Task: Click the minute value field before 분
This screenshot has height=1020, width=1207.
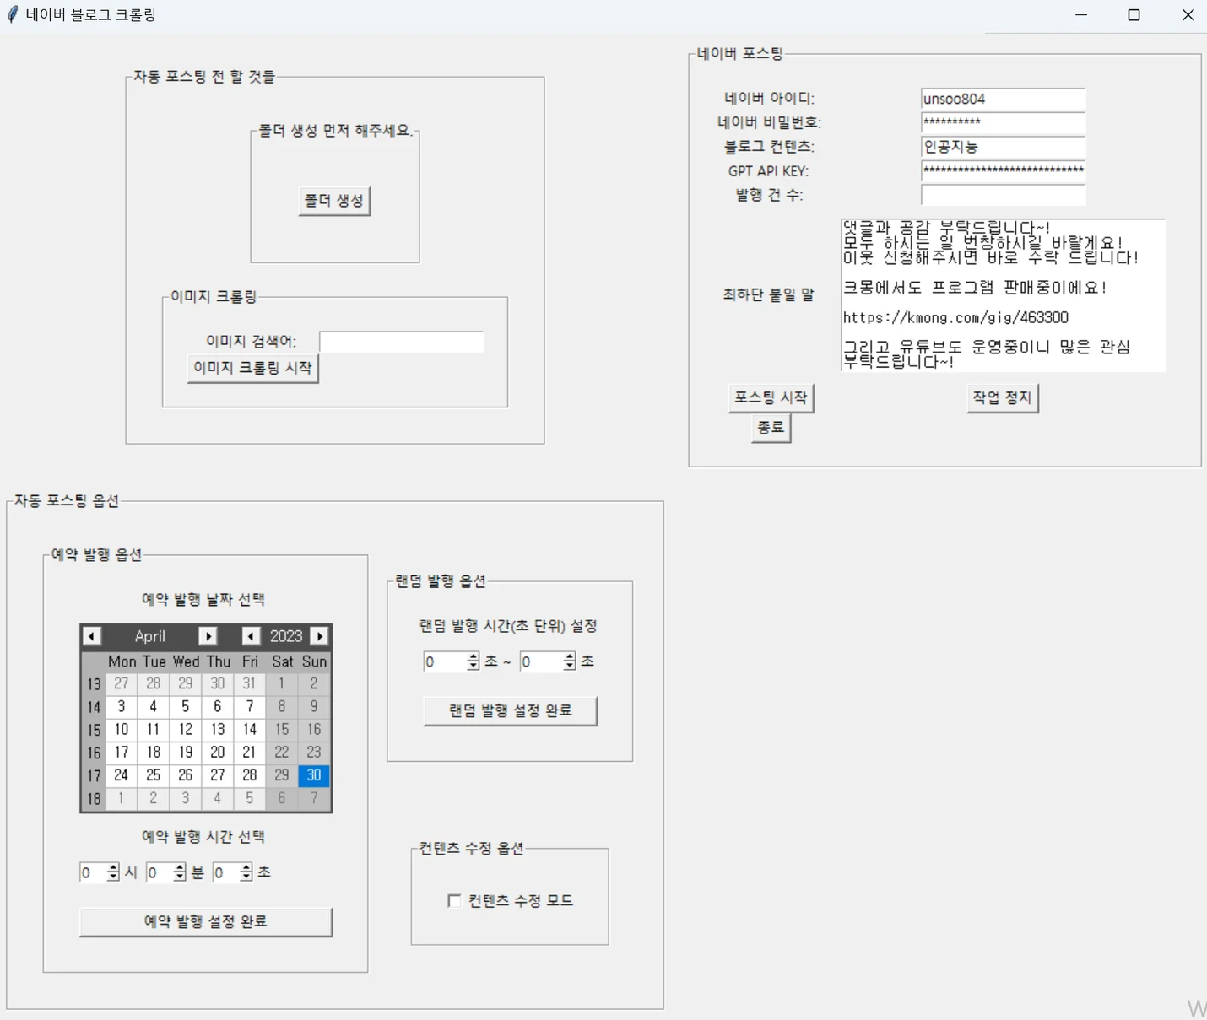Action: pyautogui.click(x=159, y=872)
